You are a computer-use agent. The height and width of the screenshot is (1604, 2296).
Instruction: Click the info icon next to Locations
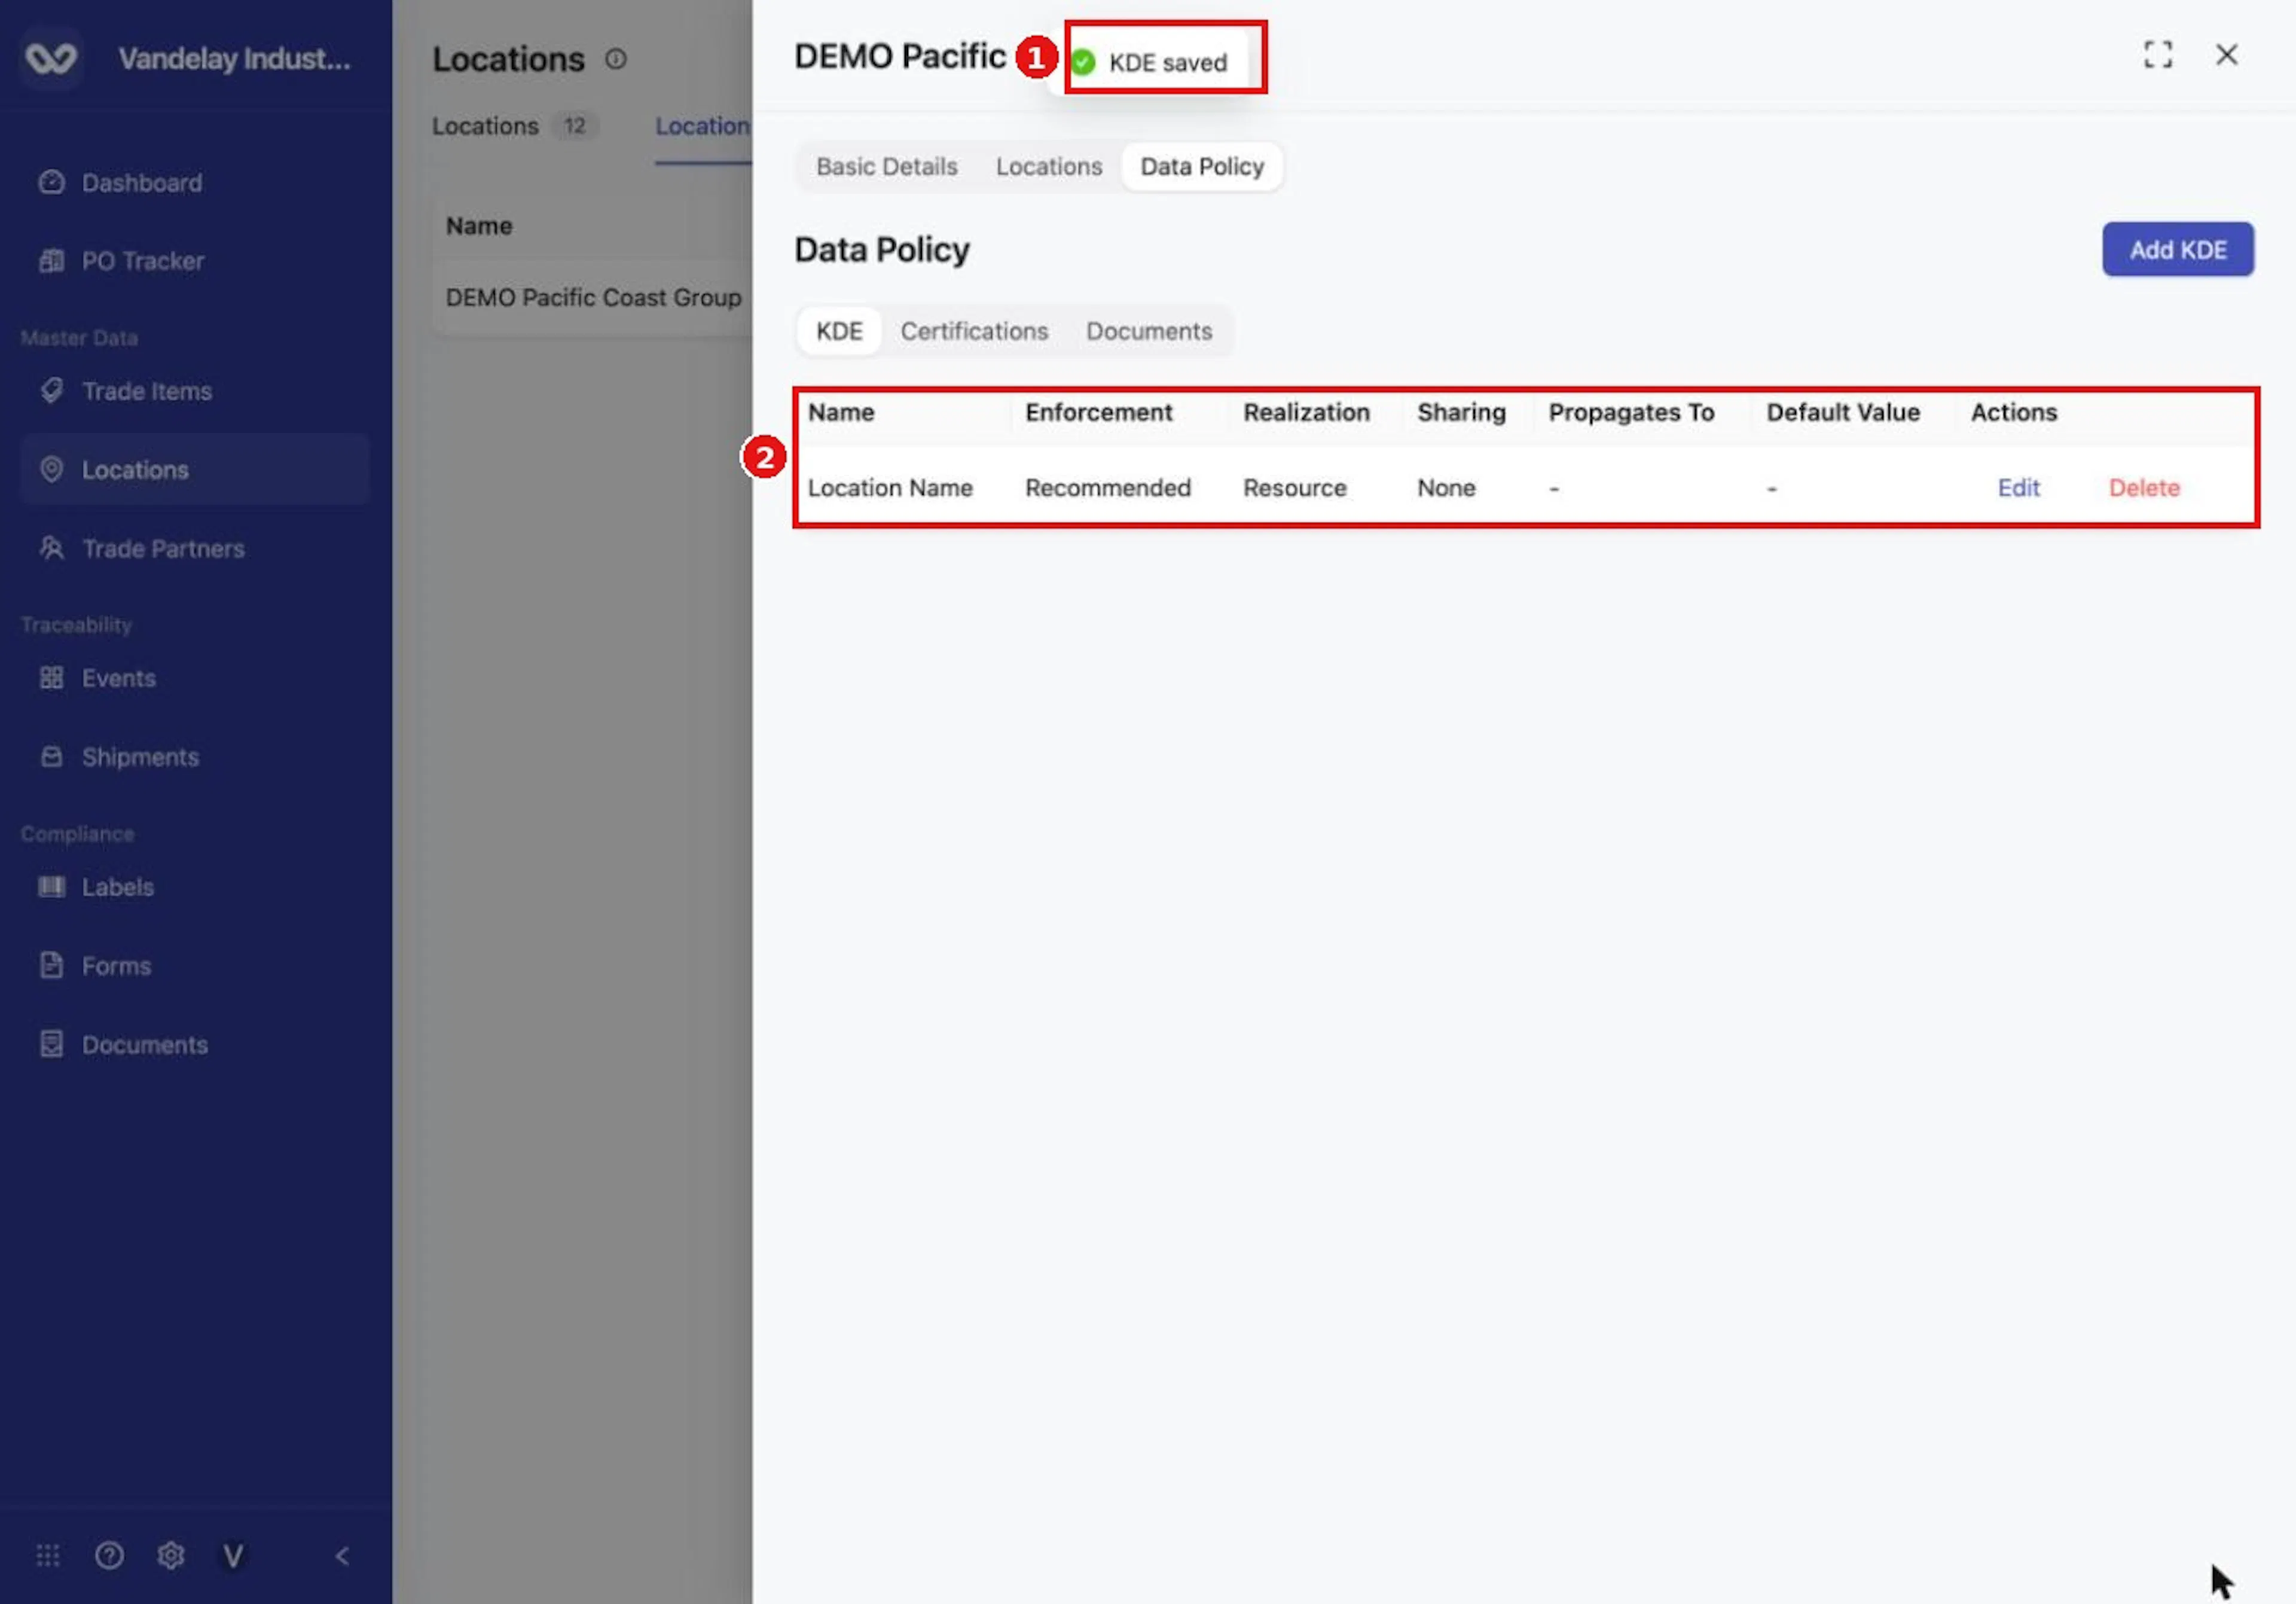pos(616,59)
